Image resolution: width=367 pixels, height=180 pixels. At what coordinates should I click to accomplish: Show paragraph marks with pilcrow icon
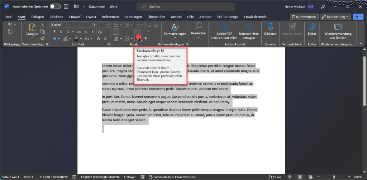click(x=146, y=38)
